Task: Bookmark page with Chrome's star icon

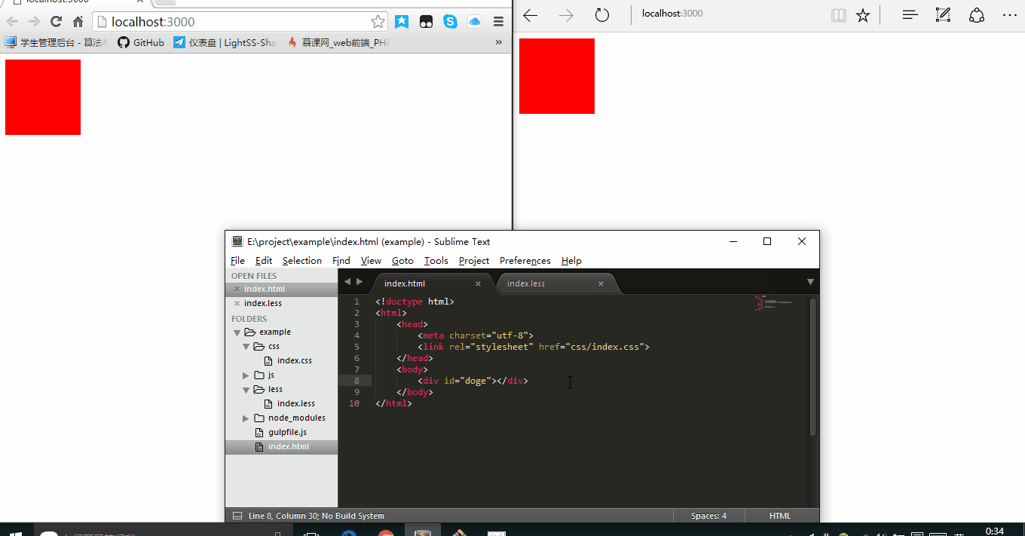Action: (x=378, y=22)
